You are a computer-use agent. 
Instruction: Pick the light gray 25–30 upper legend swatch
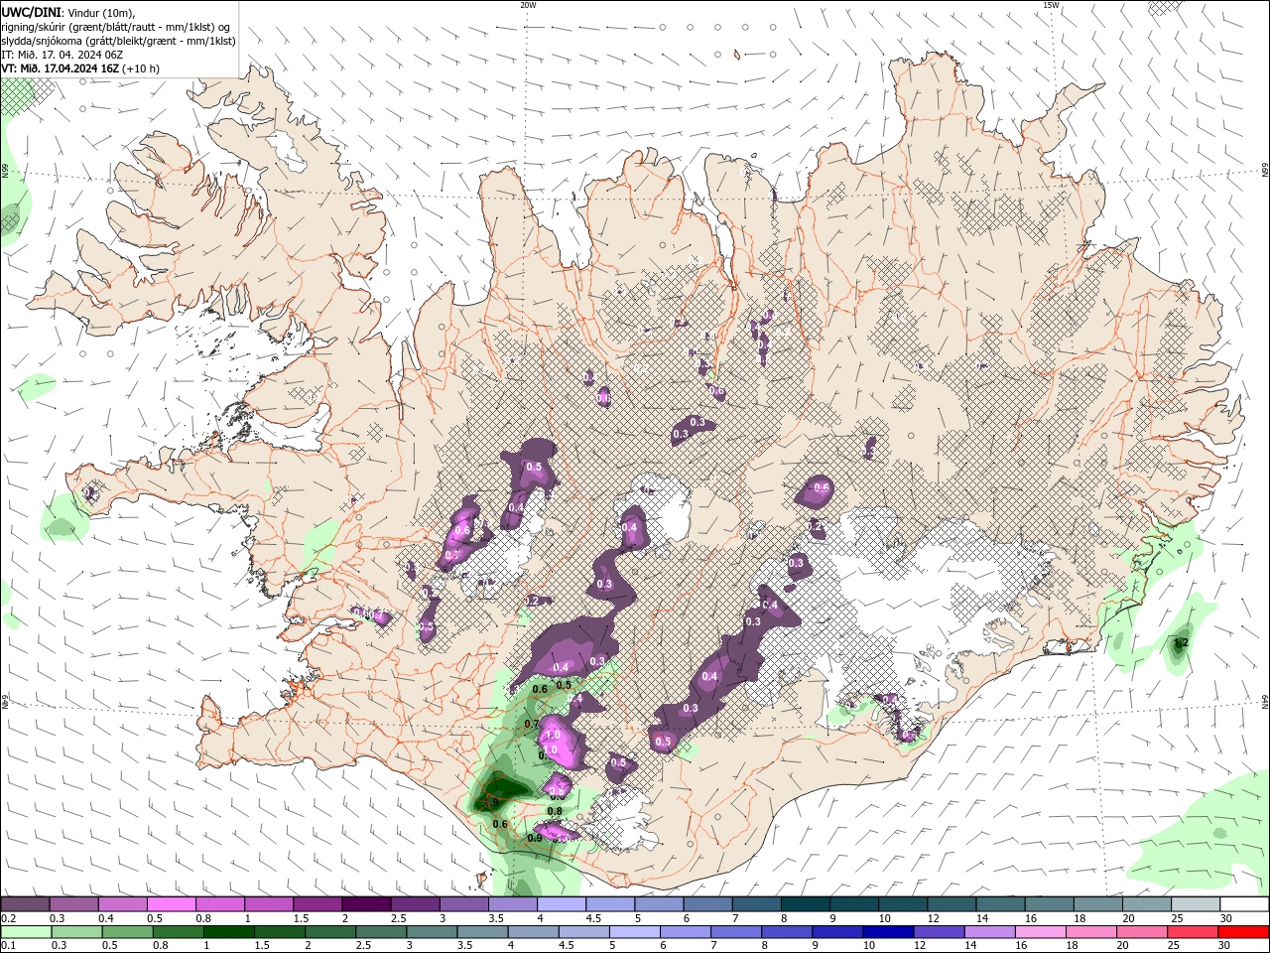tap(1196, 904)
